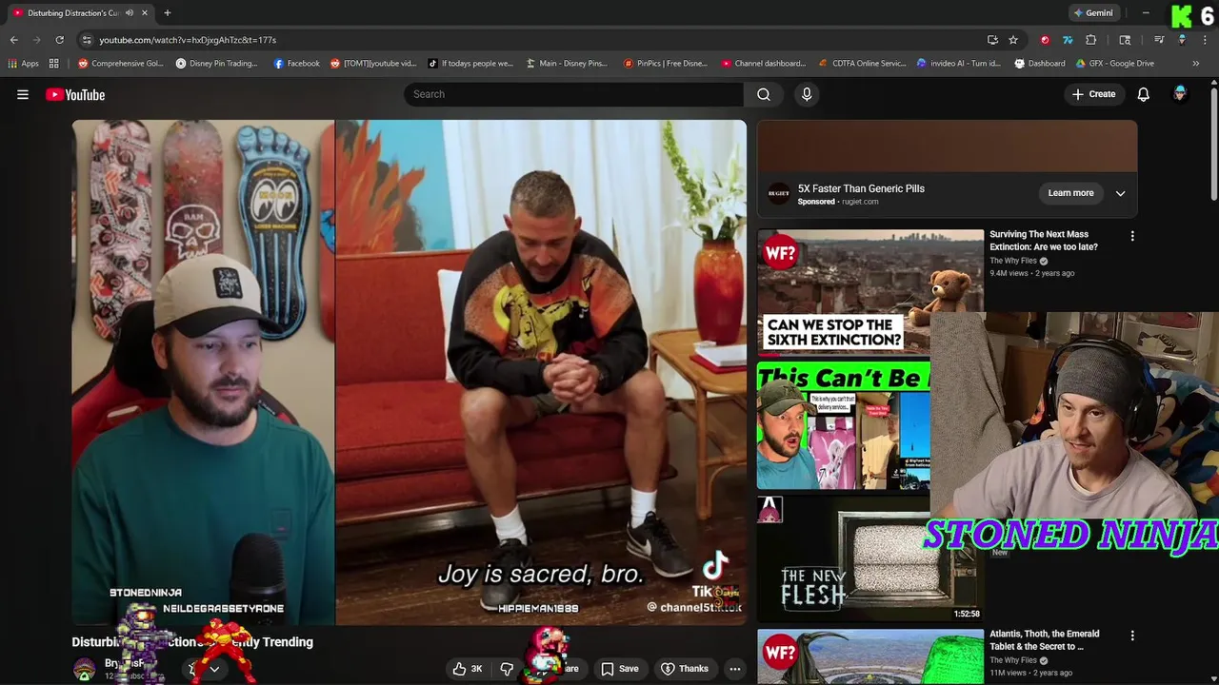Mute the tab using its speaker icon
This screenshot has width=1219, height=685.
pyautogui.click(x=130, y=13)
